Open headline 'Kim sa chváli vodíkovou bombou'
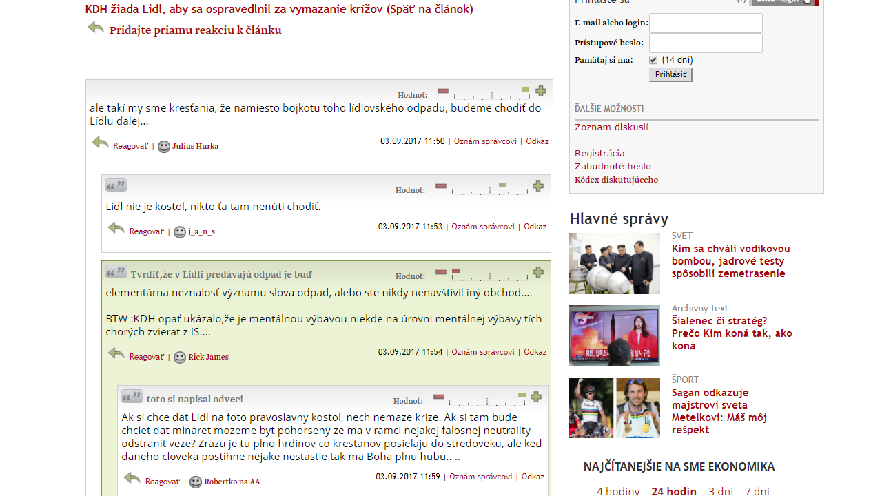Screen dimensions: 882x496 (731, 261)
